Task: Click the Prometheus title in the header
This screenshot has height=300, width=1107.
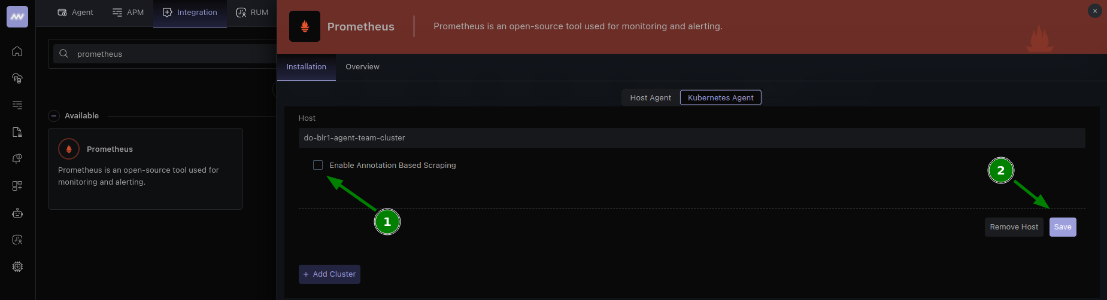Action: [x=361, y=27]
